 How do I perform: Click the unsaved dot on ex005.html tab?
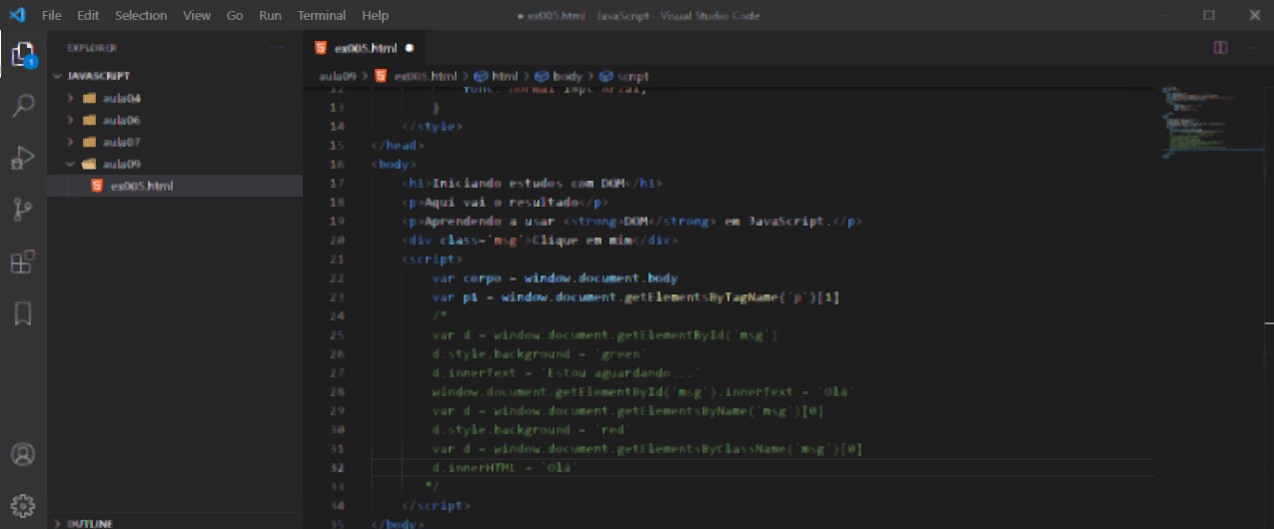[410, 48]
